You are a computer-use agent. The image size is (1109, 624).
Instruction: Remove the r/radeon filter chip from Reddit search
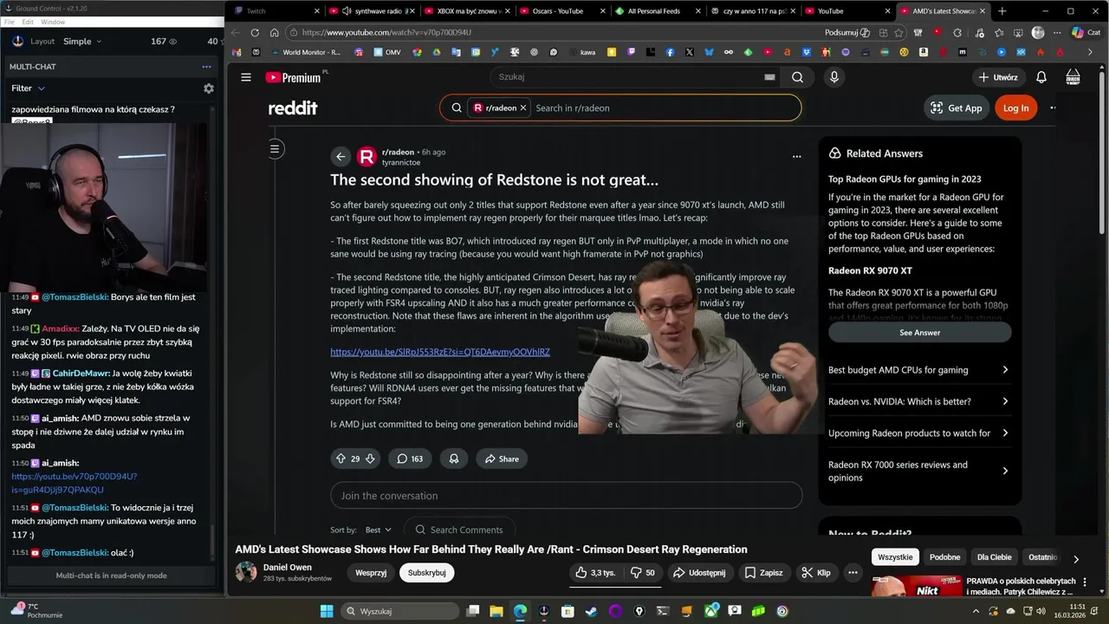[523, 108]
